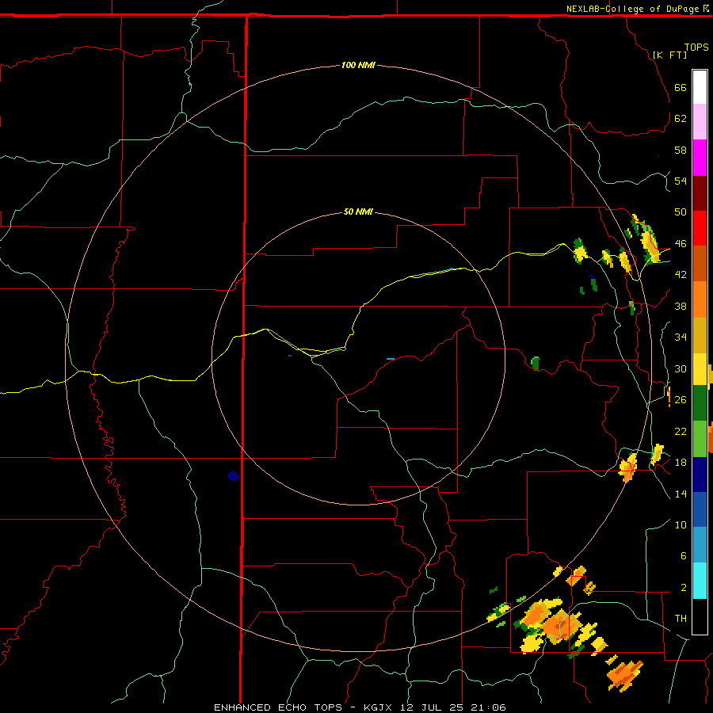Click the '10' legend value

click(681, 524)
